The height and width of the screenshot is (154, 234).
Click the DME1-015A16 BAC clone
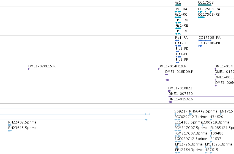tap(181, 99)
